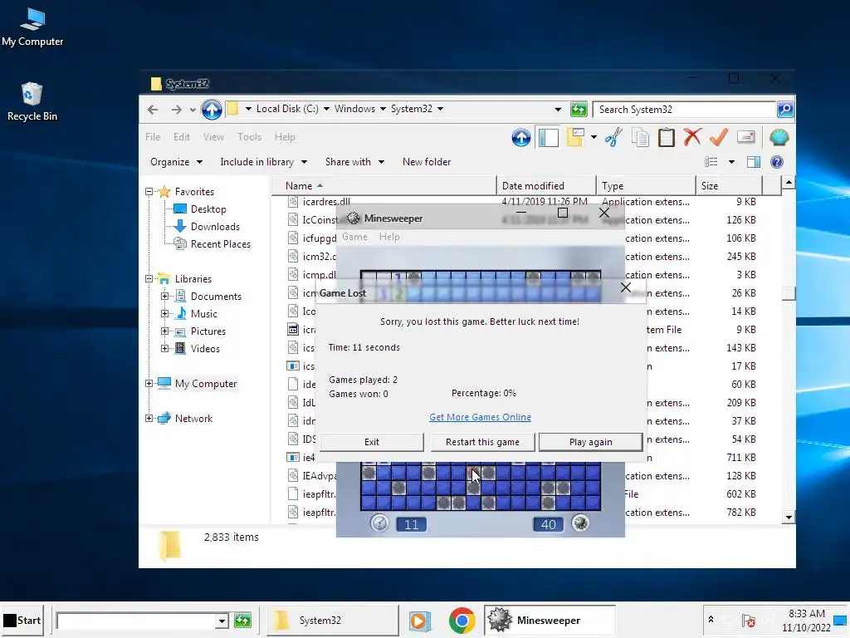The width and height of the screenshot is (850, 638).
Task: Click the red X Delete toolbar icon
Action: (692, 137)
